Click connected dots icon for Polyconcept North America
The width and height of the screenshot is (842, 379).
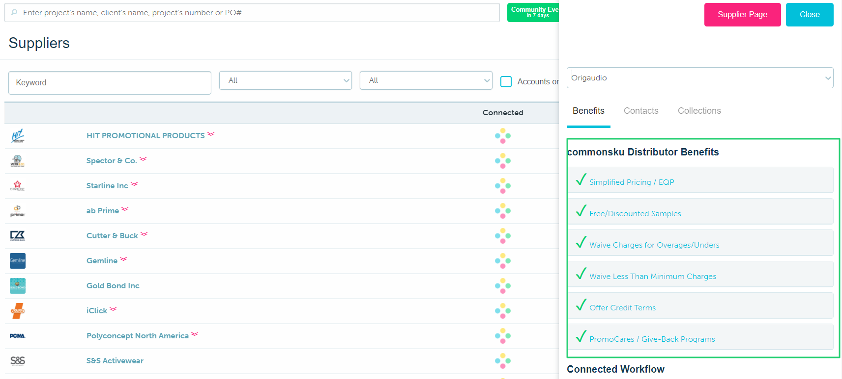(x=503, y=336)
